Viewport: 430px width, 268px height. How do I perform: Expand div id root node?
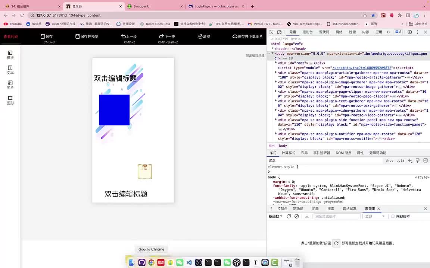click(x=276, y=63)
